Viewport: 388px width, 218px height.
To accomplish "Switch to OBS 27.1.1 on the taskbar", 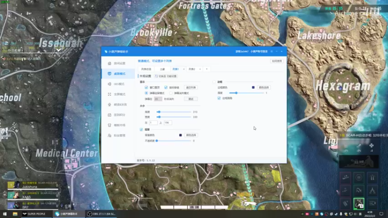I will (101, 214).
